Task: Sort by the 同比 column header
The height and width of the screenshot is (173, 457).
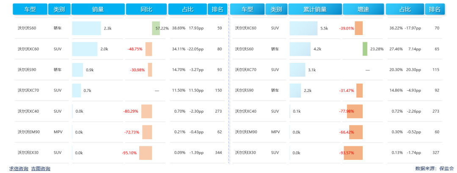Action: [x=146, y=9]
